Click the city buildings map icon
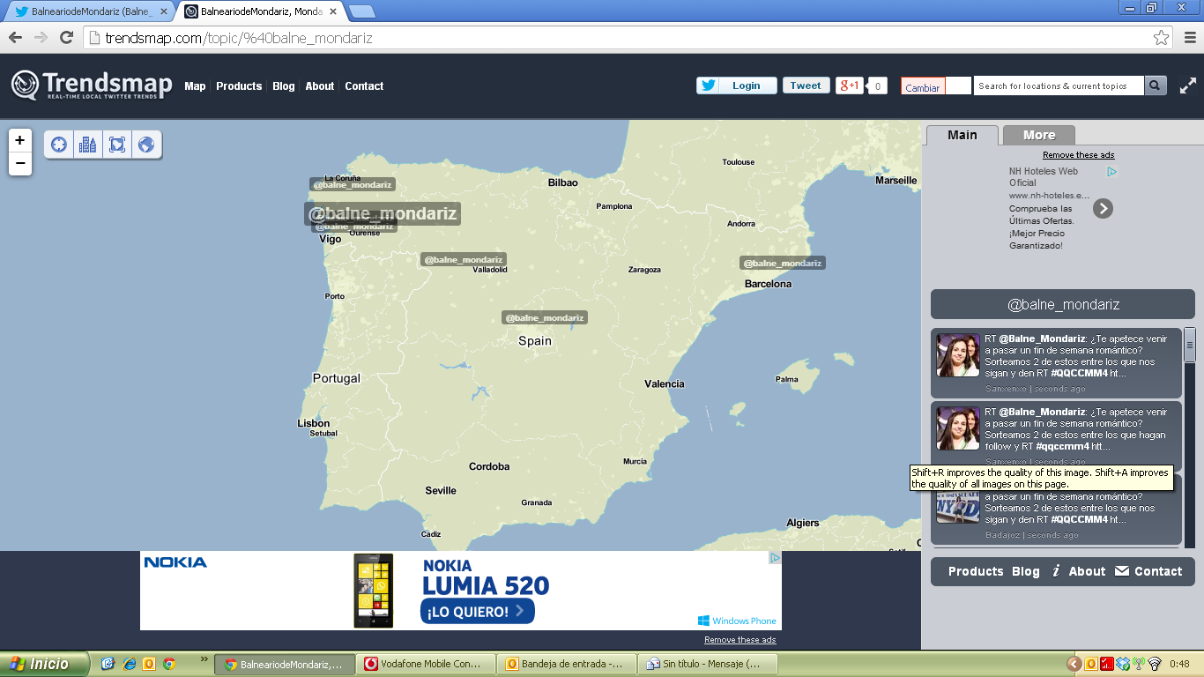The image size is (1204, 677). (88, 145)
